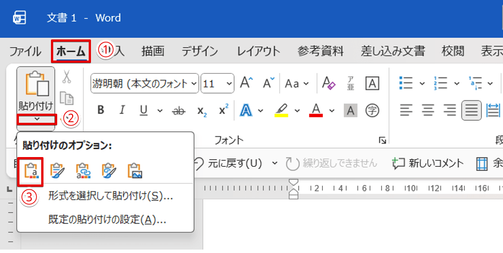The image size is (503, 253).
Task: Click the 新しいコメント button
Action: [x=427, y=163]
